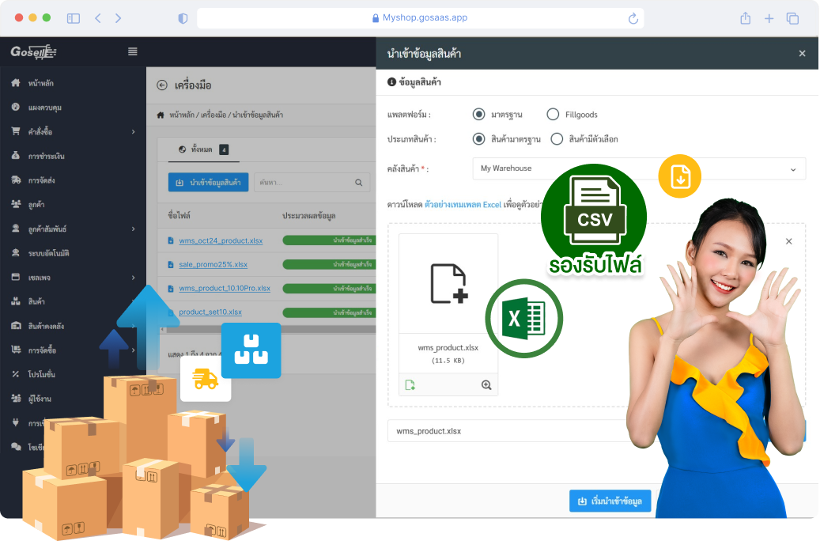Reload the Myshop.gosaas.app page

coord(633,18)
